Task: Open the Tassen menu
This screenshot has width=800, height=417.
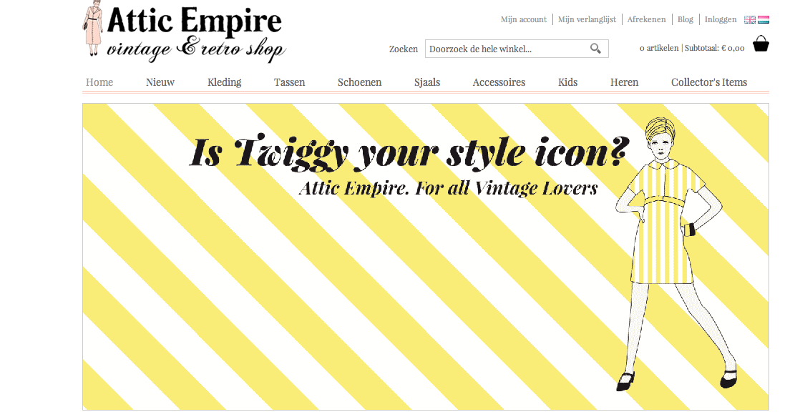Action: (x=289, y=82)
